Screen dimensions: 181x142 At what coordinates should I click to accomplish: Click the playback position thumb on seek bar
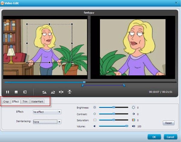coord(84,82)
